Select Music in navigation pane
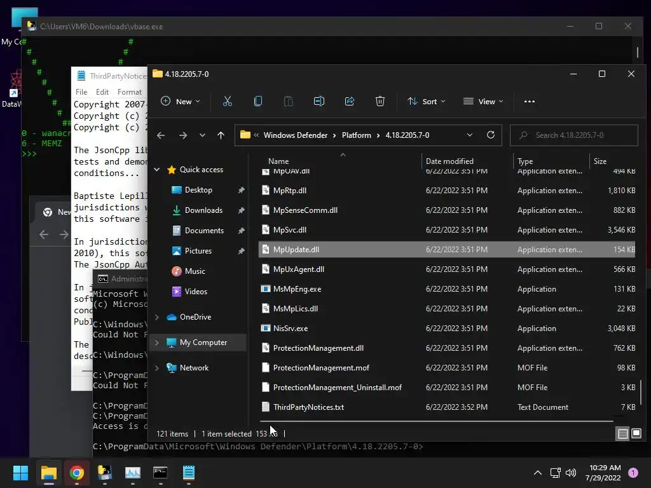 point(195,271)
